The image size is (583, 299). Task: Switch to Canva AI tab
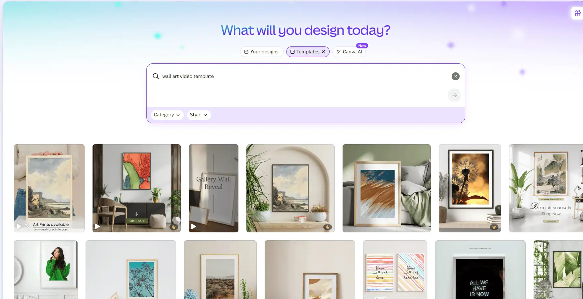click(x=349, y=52)
